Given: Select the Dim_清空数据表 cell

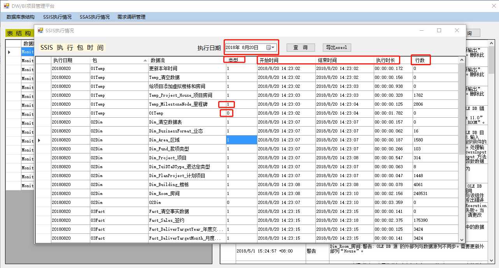Looking at the screenshot, I should pos(187,122).
